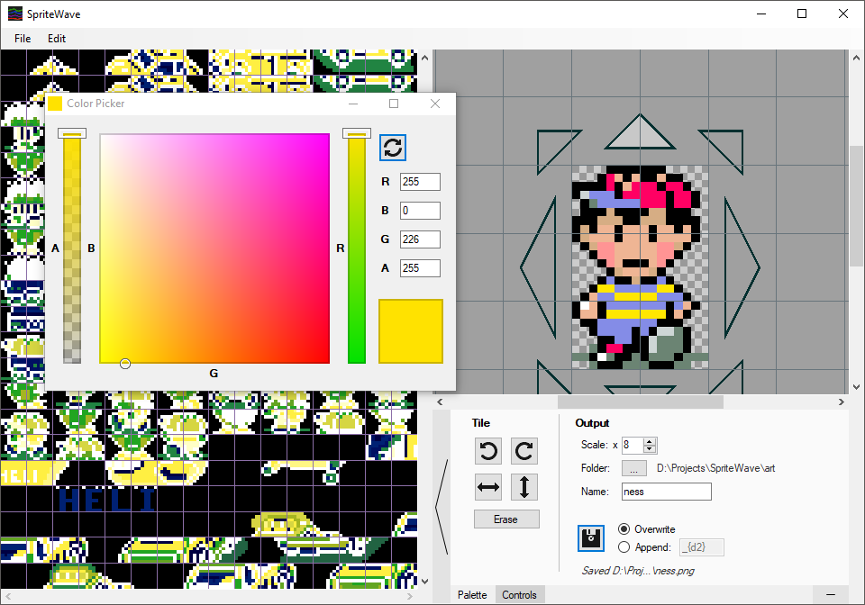Click the Color Picker title bar swatch icon
The height and width of the screenshot is (605, 865).
click(x=55, y=104)
